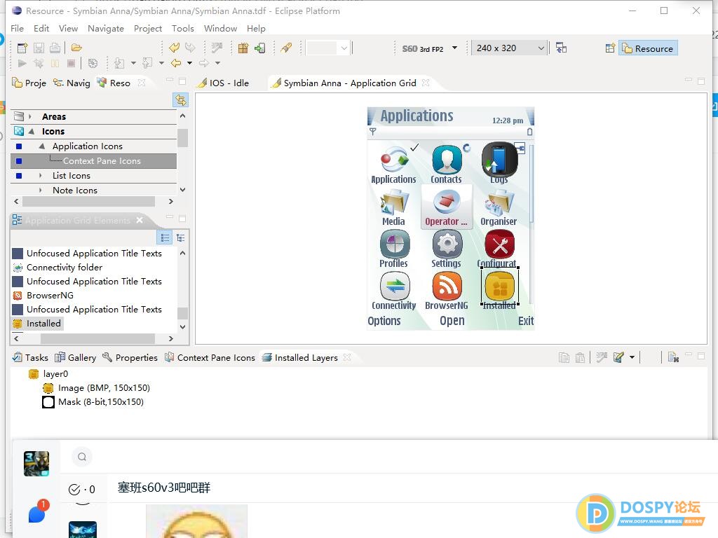Click the deploy-to-phone icon with green arrow
718x538 pixels.
[x=259, y=48]
